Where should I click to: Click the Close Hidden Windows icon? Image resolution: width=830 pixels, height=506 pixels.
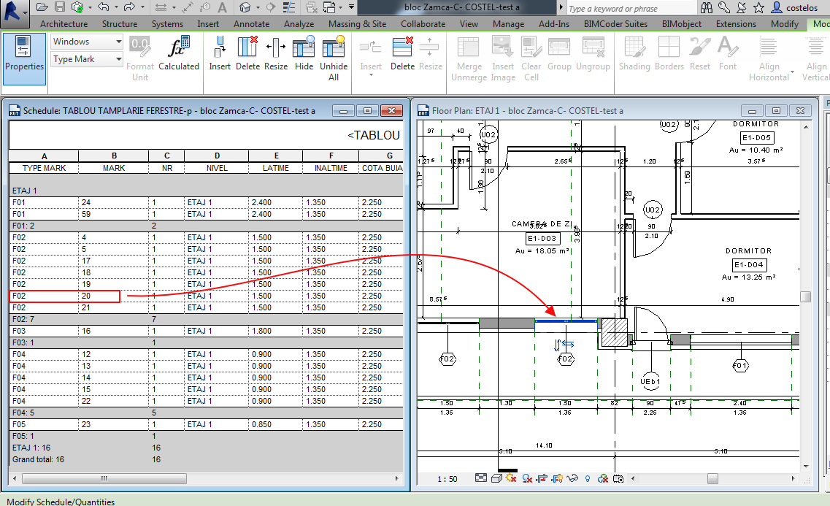tap(312, 7)
